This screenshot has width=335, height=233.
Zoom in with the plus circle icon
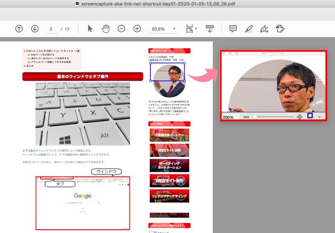point(137,29)
